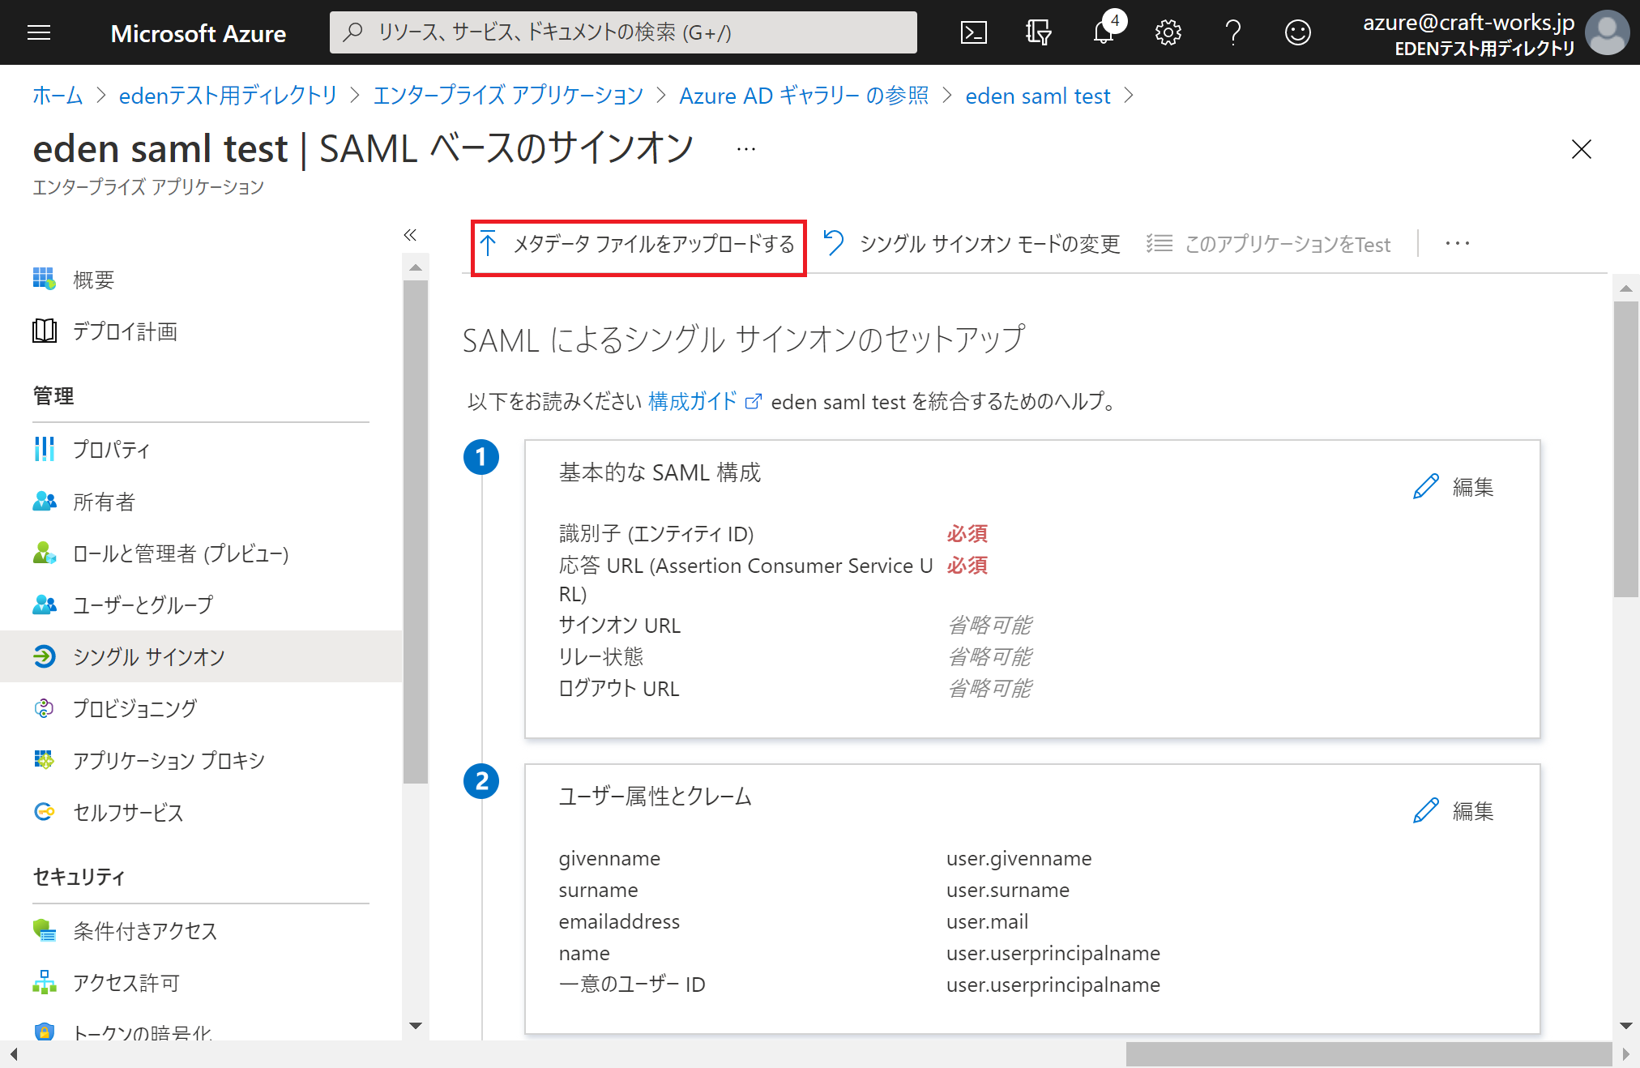Go to ホーム breadcrumb
1640x1068 pixels.
tap(58, 96)
